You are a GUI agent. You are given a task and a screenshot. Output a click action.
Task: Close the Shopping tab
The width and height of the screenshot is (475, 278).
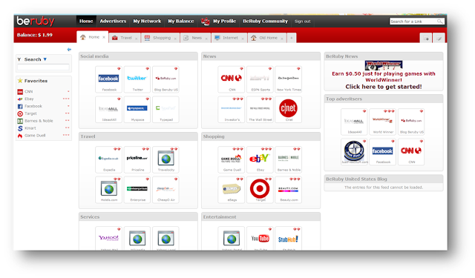pos(175,39)
